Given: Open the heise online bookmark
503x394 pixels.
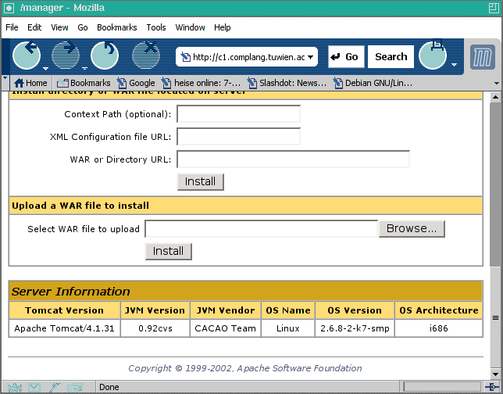Looking at the screenshot, I should 202,83.
